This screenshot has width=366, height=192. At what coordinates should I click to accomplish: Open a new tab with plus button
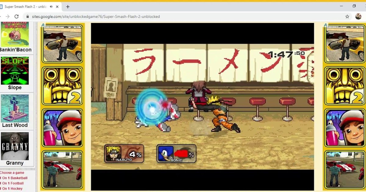[x=68, y=7]
